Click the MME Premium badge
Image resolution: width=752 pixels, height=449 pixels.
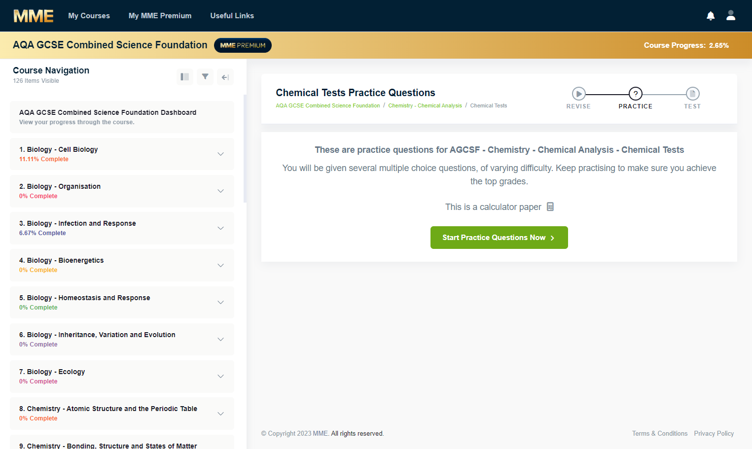click(x=243, y=45)
